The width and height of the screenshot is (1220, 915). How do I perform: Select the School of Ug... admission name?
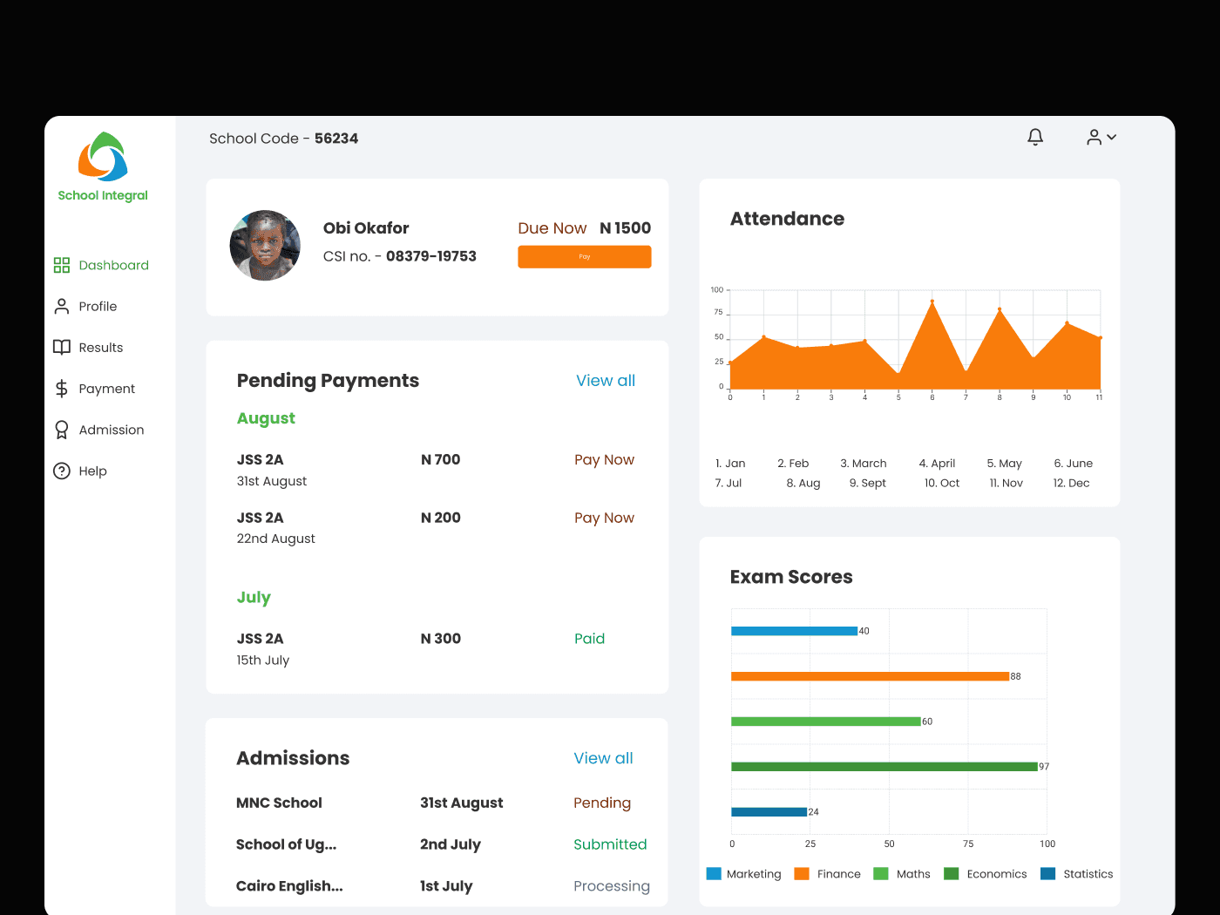point(286,844)
